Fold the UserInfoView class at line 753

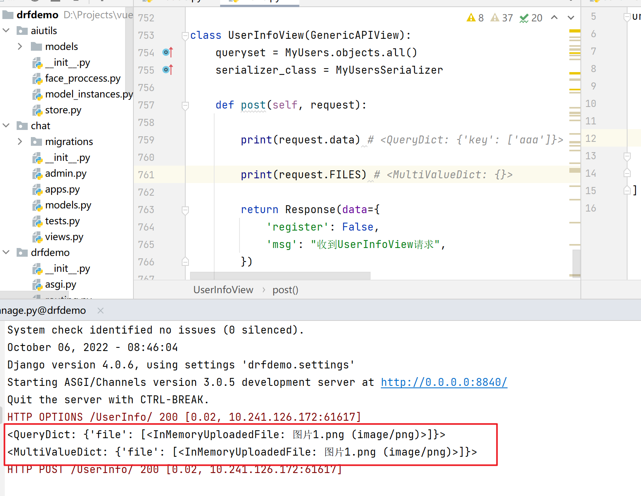[185, 36]
